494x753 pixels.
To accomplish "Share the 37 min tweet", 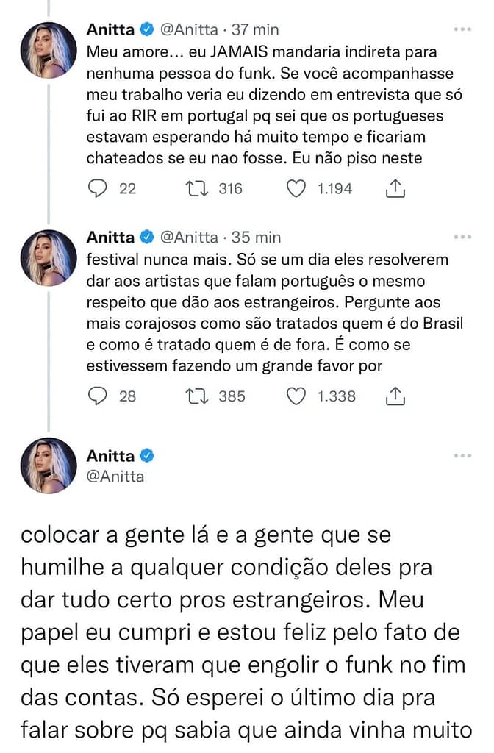I will [395, 189].
